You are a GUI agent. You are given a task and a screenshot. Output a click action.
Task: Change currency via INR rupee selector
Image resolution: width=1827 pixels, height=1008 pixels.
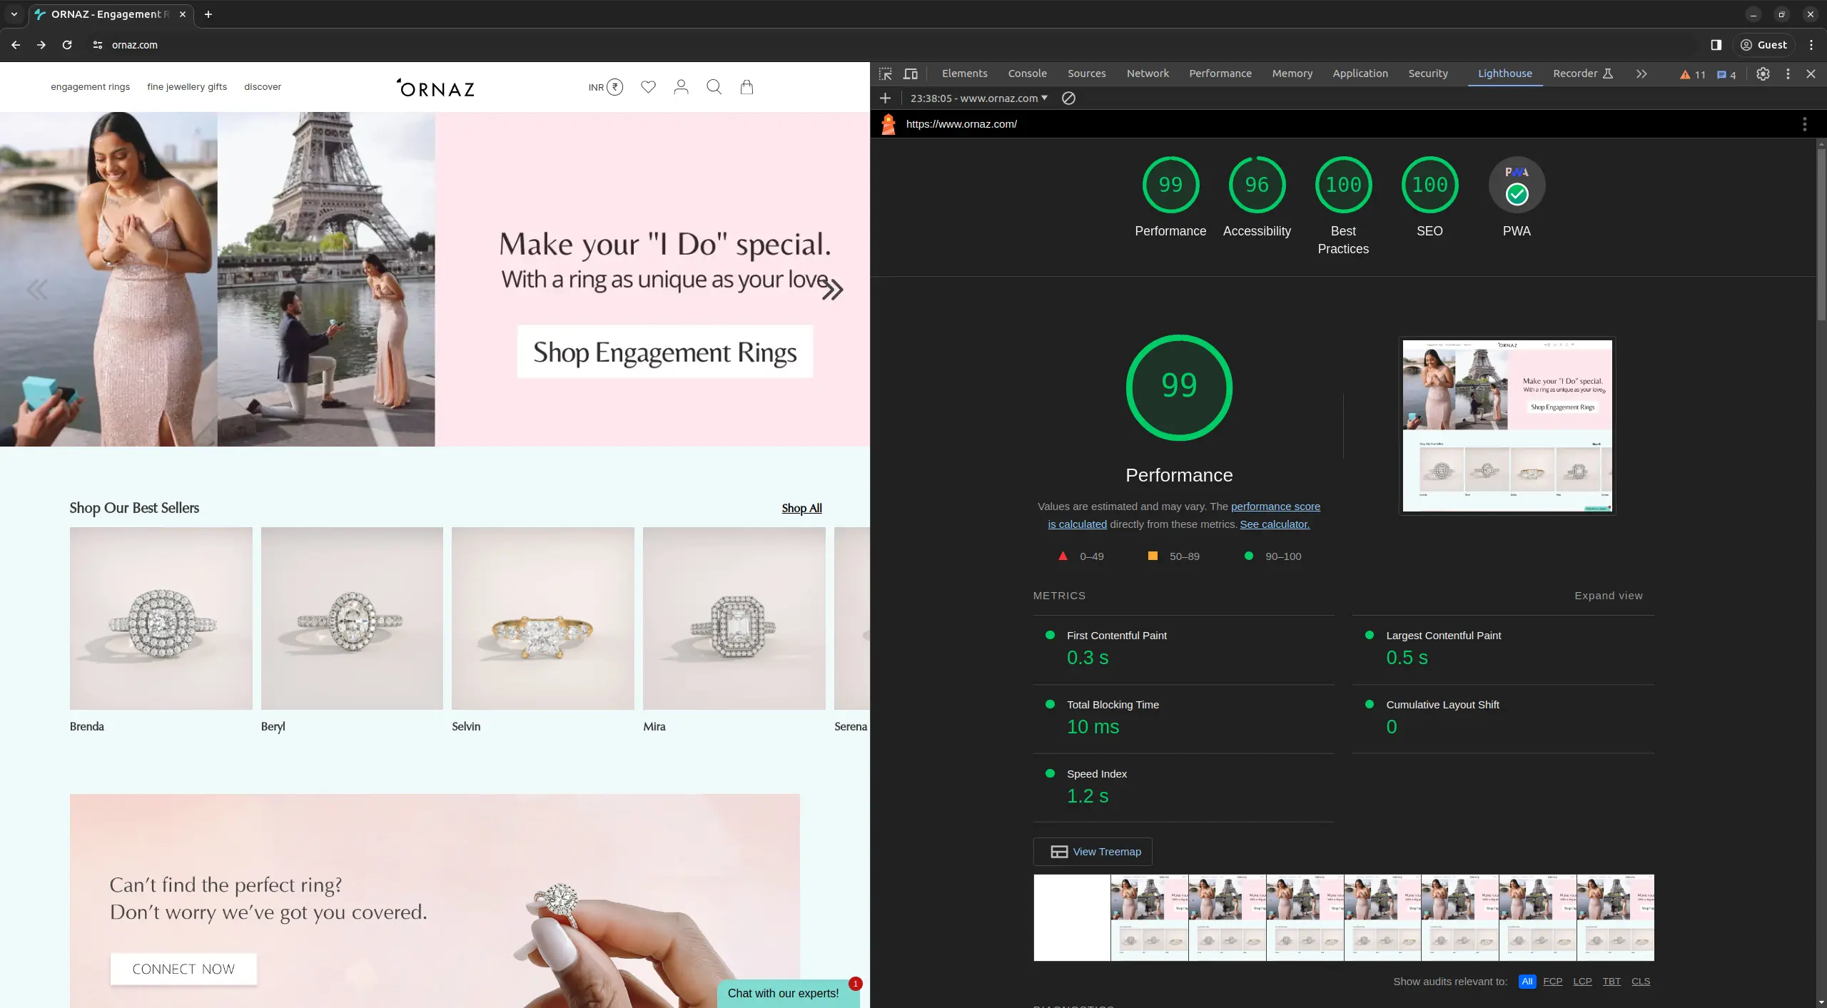tap(605, 87)
